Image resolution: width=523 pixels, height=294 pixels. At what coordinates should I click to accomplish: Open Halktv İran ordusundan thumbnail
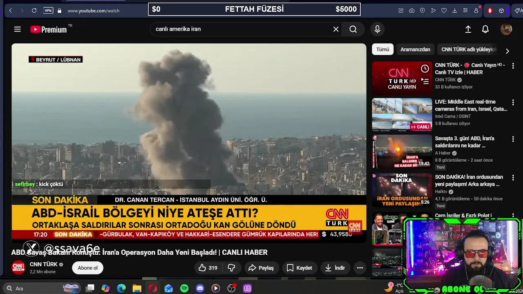(x=402, y=190)
